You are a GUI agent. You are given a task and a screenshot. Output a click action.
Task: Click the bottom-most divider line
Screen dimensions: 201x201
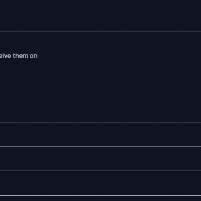100,195
